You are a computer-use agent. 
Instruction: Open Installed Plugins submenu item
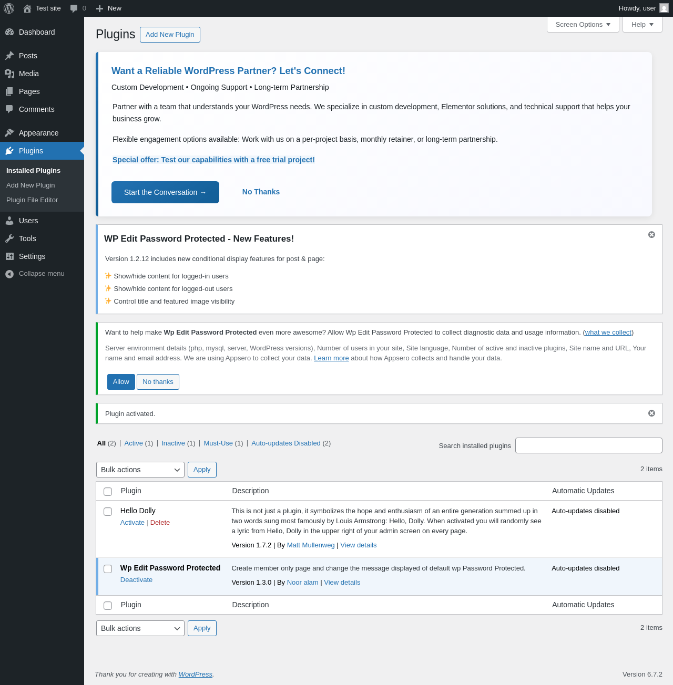[x=33, y=171]
